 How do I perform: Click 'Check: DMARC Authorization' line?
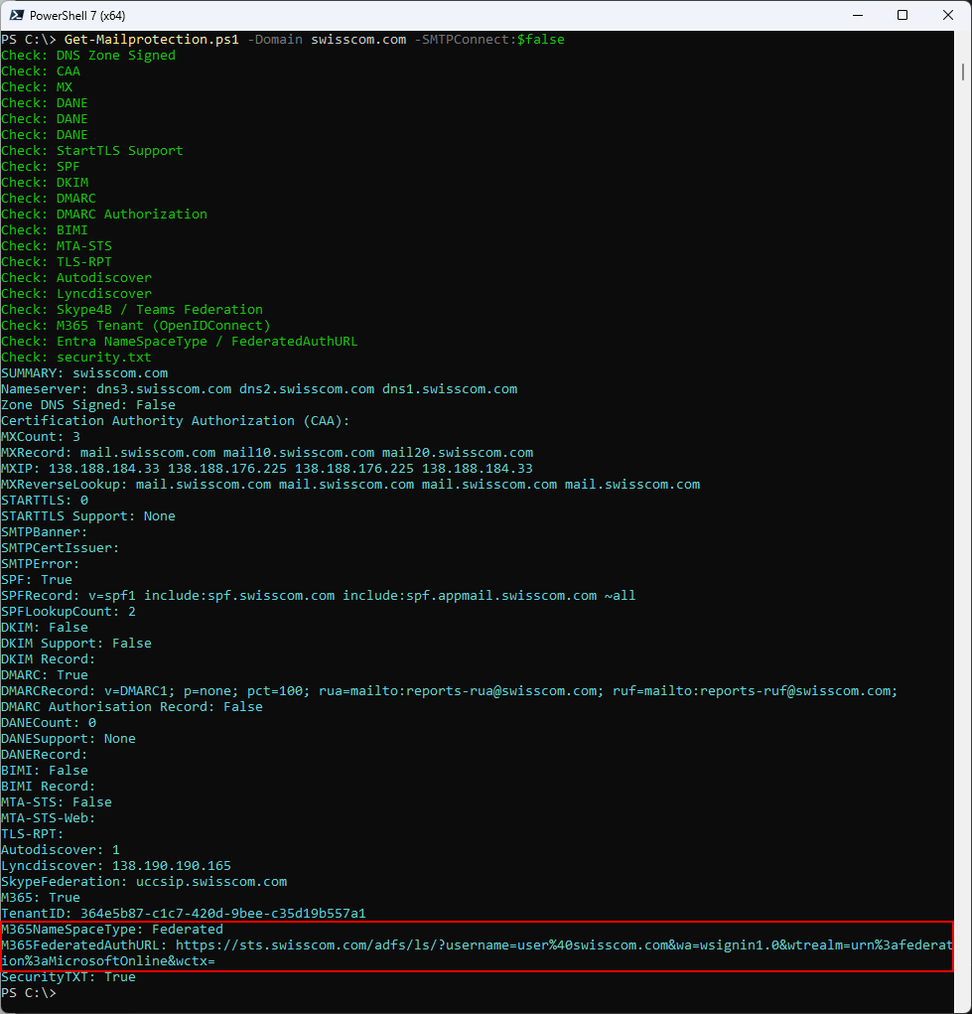[x=104, y=215]
